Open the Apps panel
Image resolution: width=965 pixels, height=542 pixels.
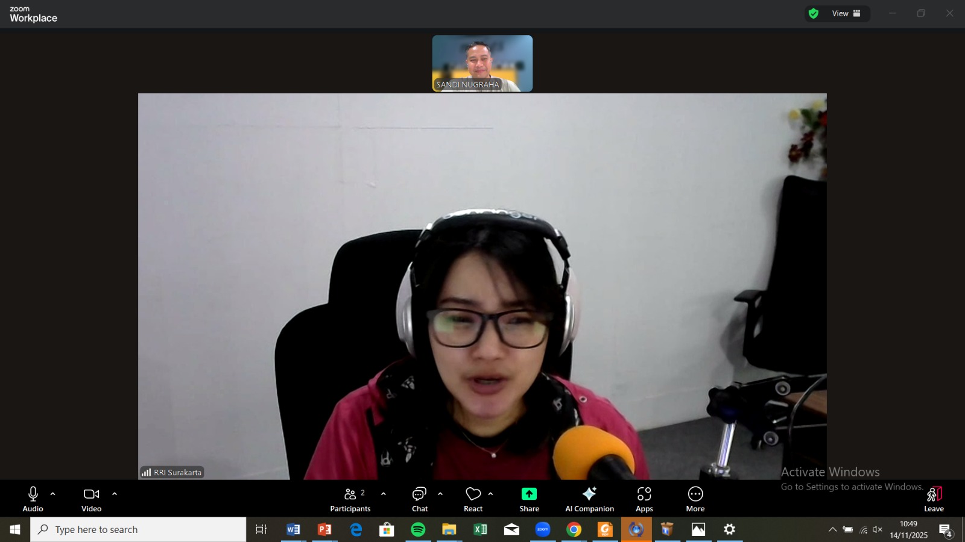point(644,499)
